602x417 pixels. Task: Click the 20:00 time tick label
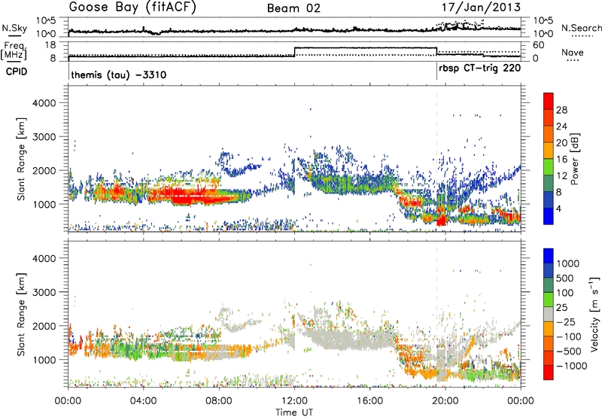tap(445, 401)
